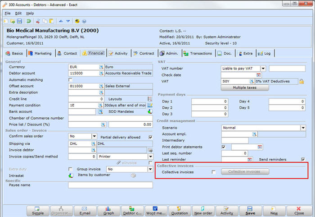Switch to the Marketing tab

[x=40, y=53]
